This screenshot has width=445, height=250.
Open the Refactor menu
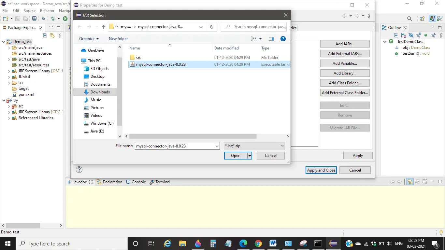pyautogui.click(x=47, y=11)
